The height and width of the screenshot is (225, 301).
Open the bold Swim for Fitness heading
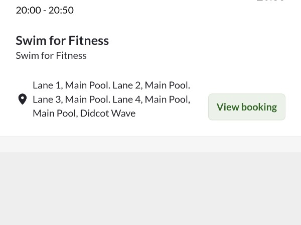point(62,40)
